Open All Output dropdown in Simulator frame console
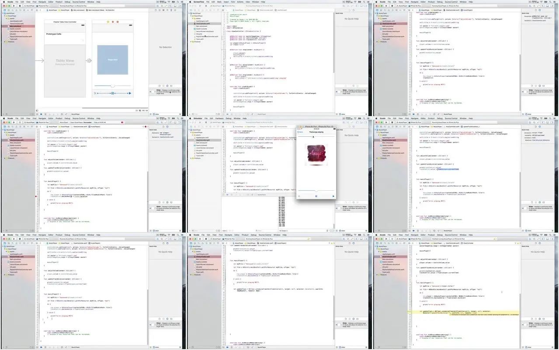Image resolution: width=559 pixels, height=350 pixels. 283,230
